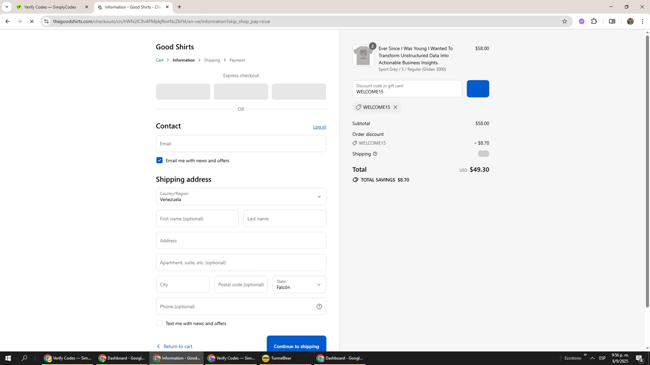Open the State dropdown showing Falcón
This screenshot has width=650, height=365.
pos(299,285)
